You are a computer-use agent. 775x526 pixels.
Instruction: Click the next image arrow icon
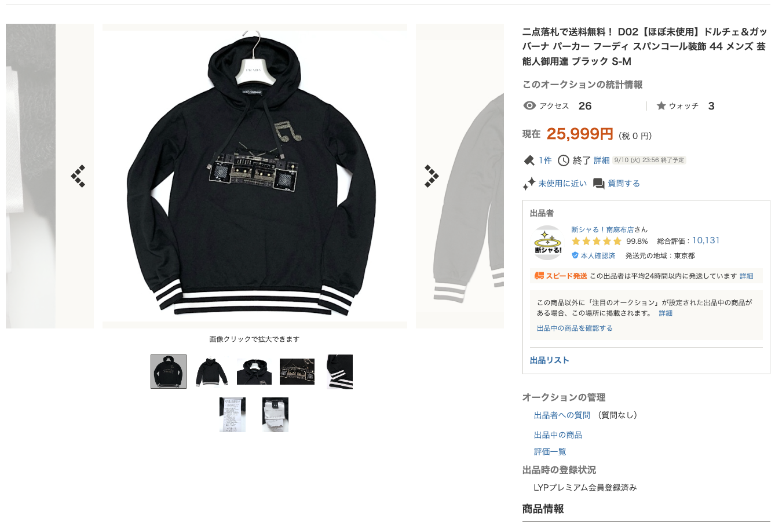coord(432,176)
